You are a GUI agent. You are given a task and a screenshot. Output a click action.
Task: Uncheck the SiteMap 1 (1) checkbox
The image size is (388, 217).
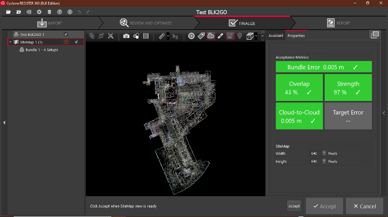(x=76, y=42)
